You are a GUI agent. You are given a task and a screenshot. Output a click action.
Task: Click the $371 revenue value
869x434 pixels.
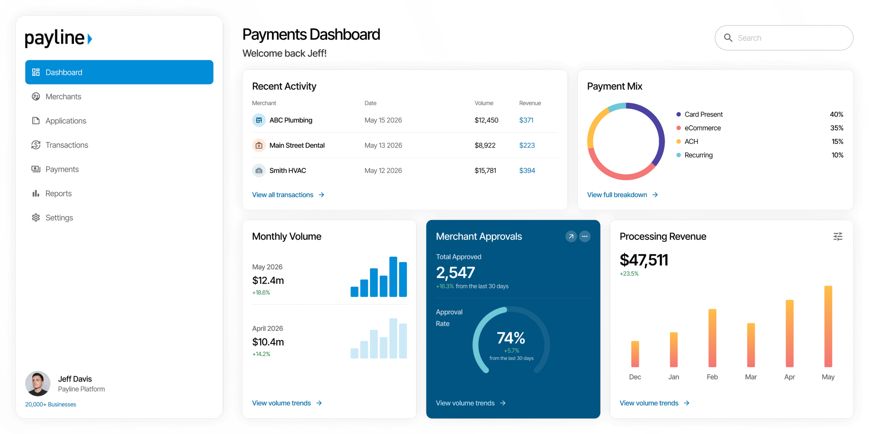[526, 120]
